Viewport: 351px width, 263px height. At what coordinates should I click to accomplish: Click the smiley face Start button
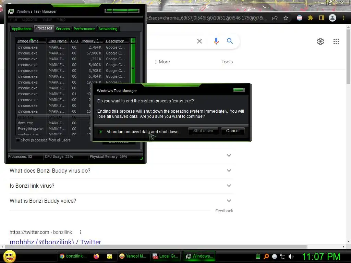coord(9,256)
